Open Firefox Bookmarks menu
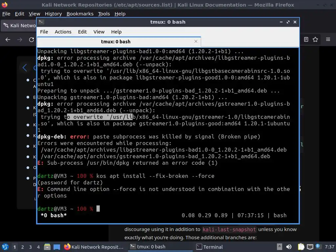336x252 pixels. point(80,14)
